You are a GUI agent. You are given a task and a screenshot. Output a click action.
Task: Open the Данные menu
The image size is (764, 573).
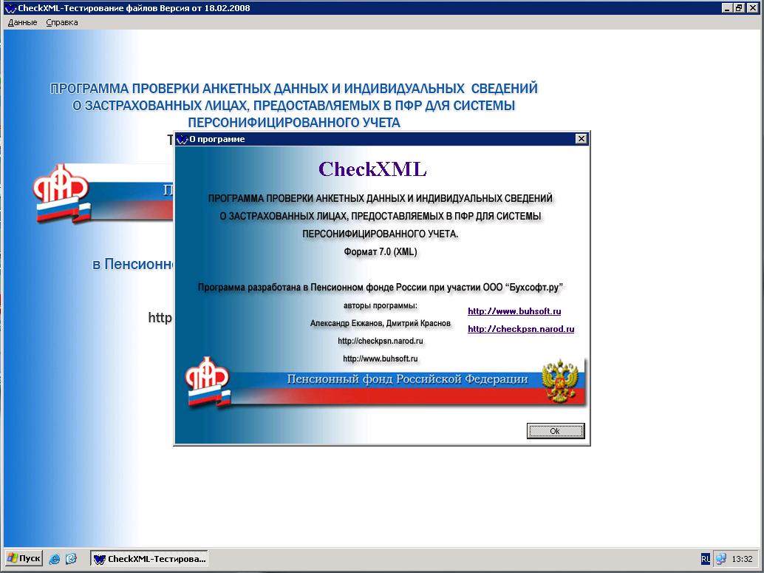[22, 22]
